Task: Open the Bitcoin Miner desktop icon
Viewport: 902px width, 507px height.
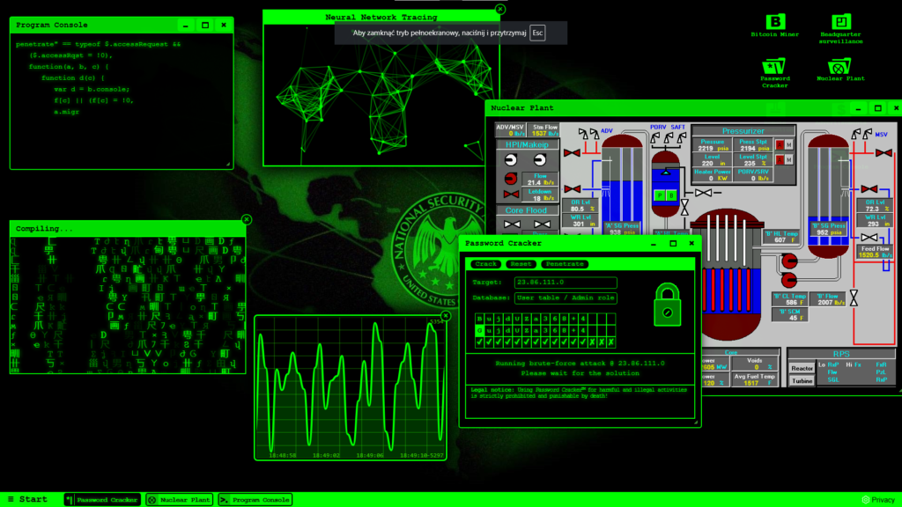Action: pos(774,22)
